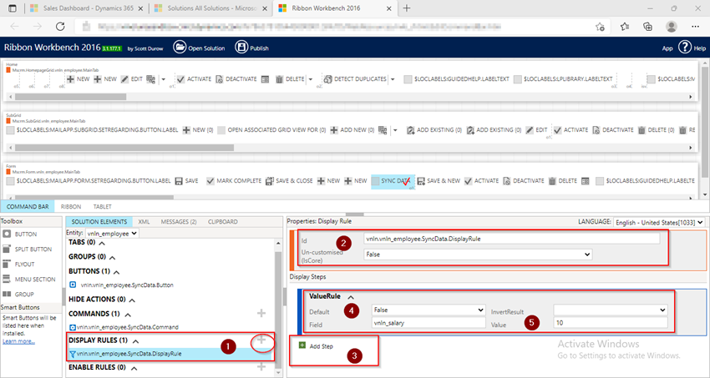Viewport: 710px width, 378px height.
Task: Click the display rule Id input field
Action: (512, 239)
